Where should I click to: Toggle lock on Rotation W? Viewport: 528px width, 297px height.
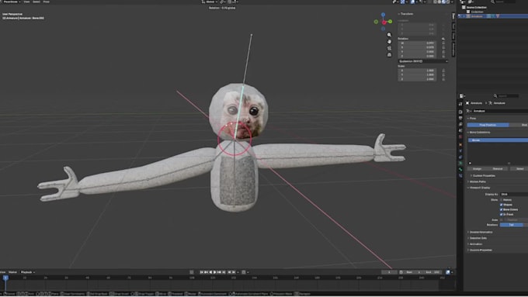click(443, 43)
